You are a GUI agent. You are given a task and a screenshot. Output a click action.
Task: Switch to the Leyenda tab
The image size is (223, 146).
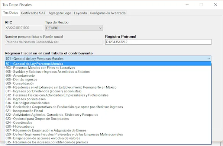[80, 13]
